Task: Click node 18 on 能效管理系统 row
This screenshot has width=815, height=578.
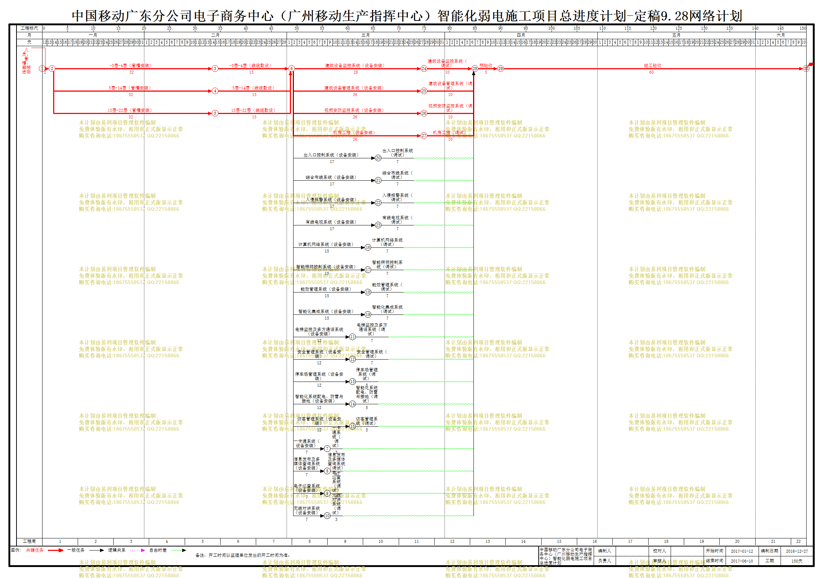Action: pyautogui.click(x=368, y=292)
